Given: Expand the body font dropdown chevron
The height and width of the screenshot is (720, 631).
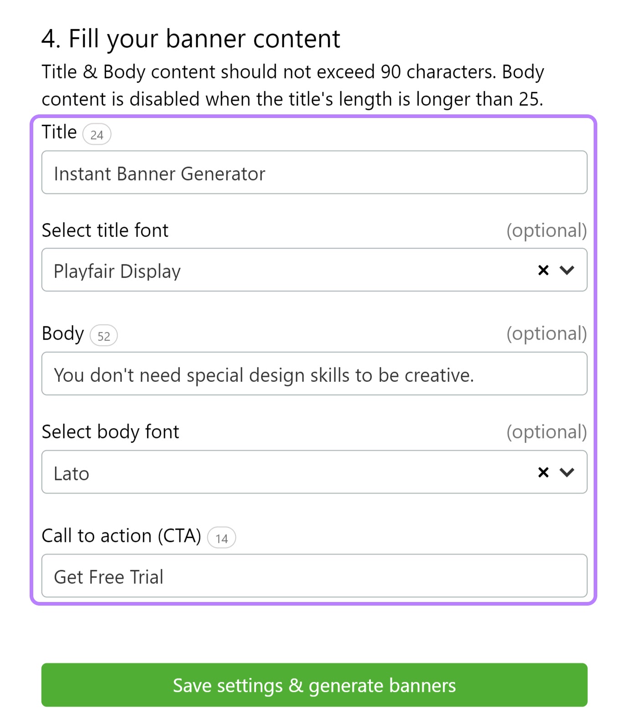Looking at the screenshot, I should [567, 472].
